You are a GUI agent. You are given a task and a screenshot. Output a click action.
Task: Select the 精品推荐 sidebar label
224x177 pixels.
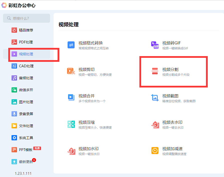(26, 30)
